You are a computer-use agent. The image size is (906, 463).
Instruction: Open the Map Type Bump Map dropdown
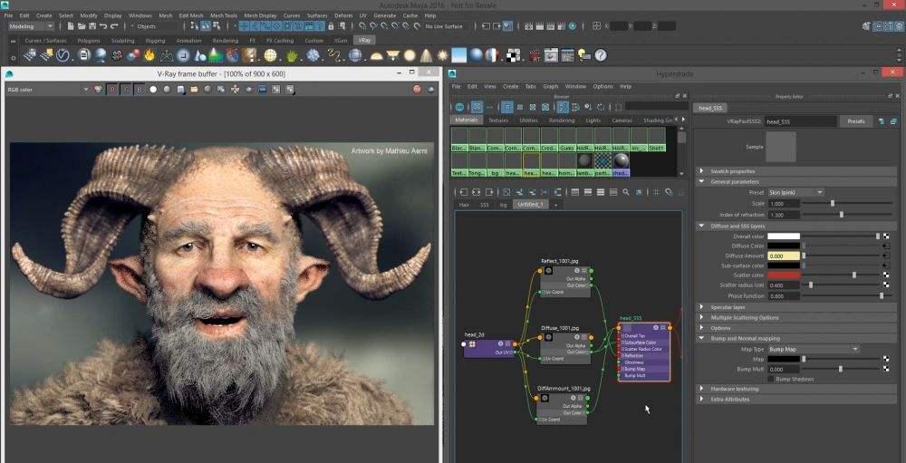(813, 349)
